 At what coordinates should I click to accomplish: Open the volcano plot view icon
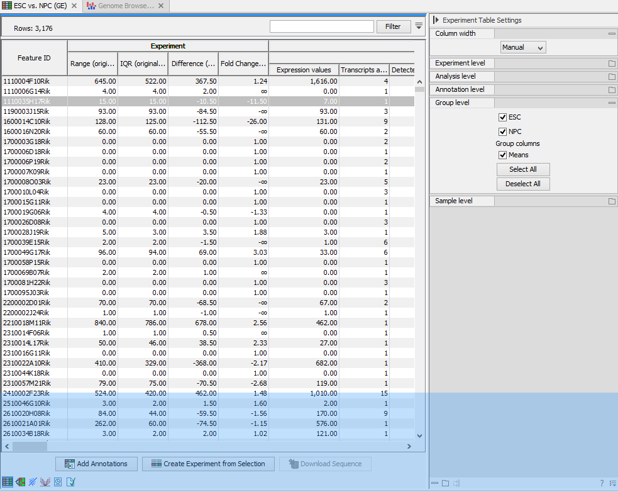point(45,482)
